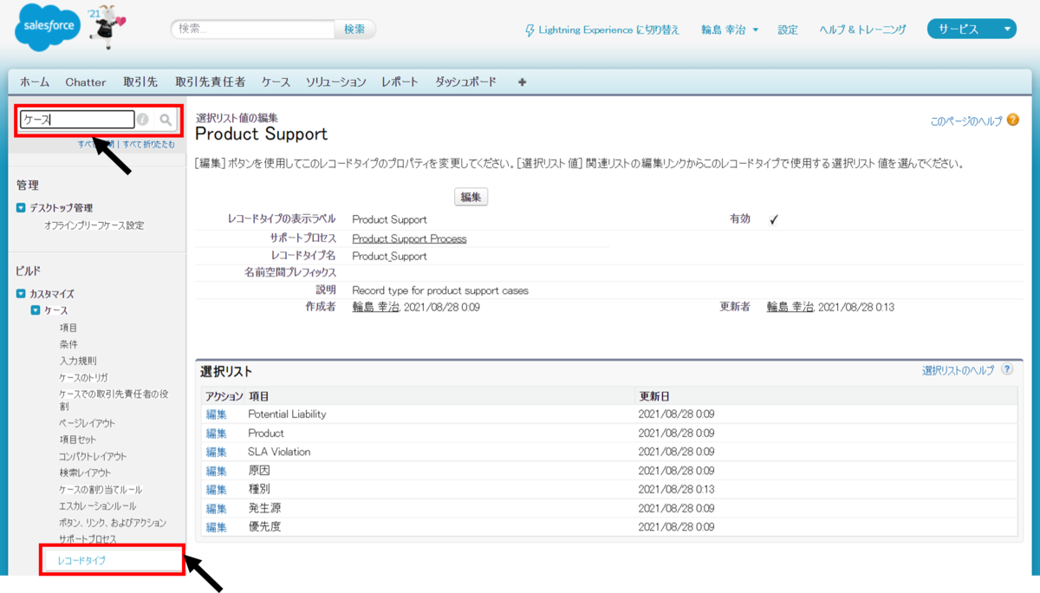Collapse the カスタマイズ tree node
This screenshot has width=1040, height=593.
click(21, 294)
